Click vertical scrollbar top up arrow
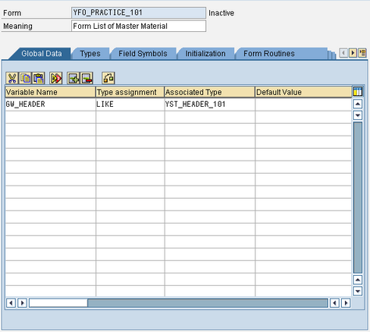Screen dimensions: 370x332 click(x=358, y=104)
